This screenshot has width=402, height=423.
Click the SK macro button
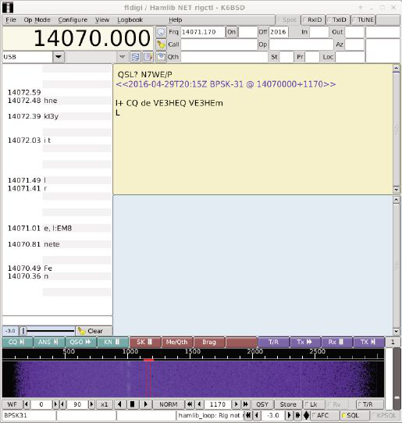[145, 342]
